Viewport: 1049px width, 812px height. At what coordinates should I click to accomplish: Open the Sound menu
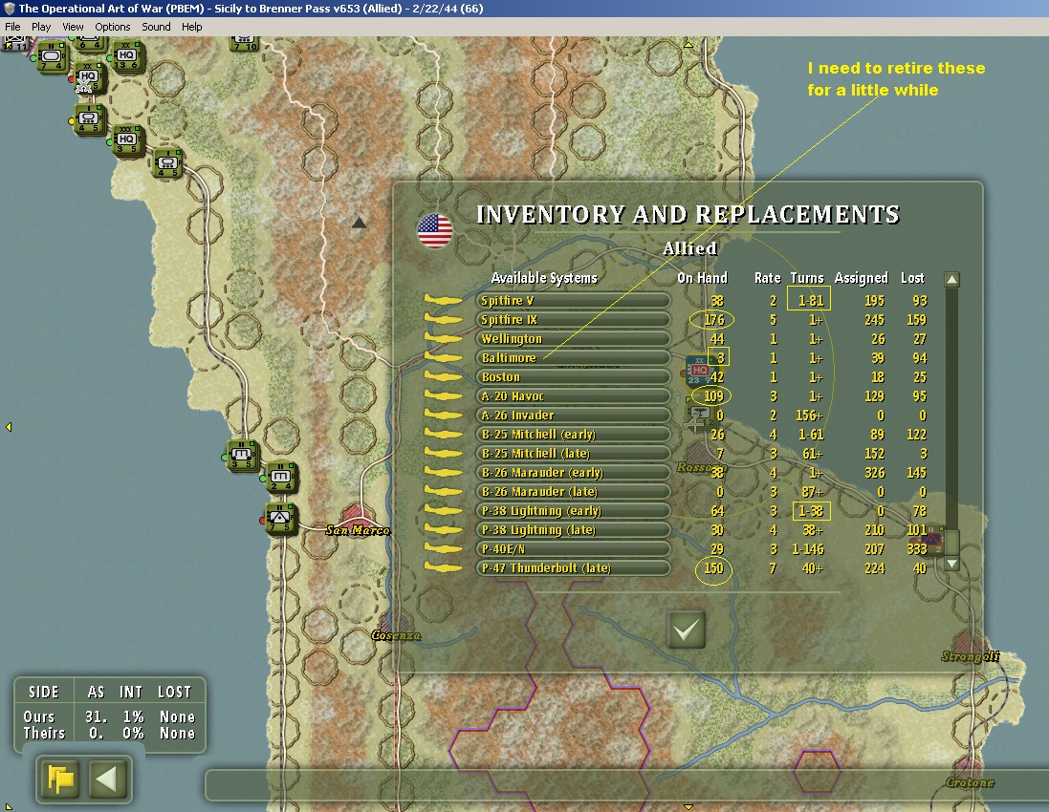[156, 27]
